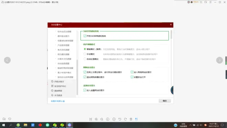Show next picture with large right arrow
This screenshot has height=128, width=227.
[x=219, y=60]
